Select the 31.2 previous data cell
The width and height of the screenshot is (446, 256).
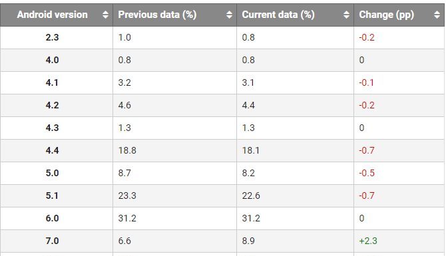tap(127, 218)
